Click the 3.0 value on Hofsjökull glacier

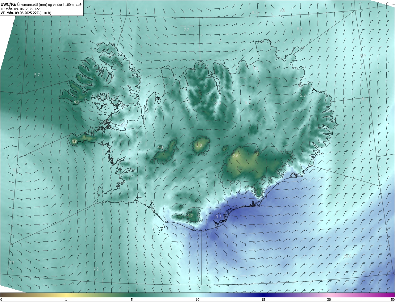tap(199, 145)
